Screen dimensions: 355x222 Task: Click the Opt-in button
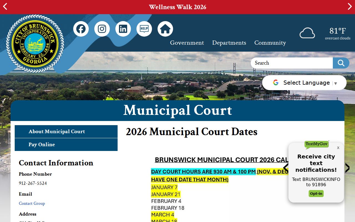click(x=316, y=193)
